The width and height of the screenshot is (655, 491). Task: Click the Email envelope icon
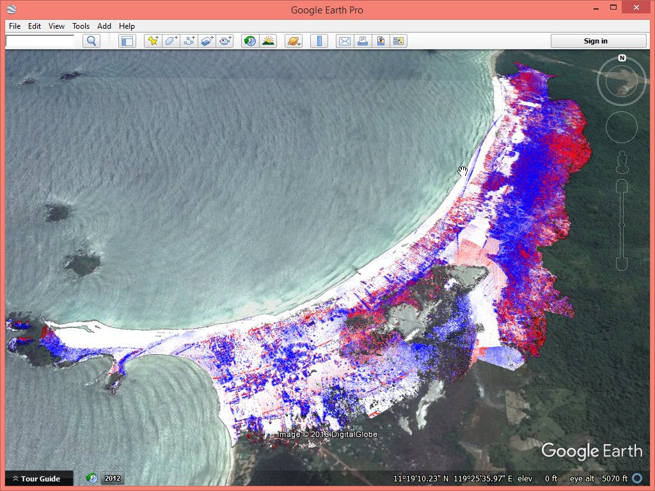(345, 41)
